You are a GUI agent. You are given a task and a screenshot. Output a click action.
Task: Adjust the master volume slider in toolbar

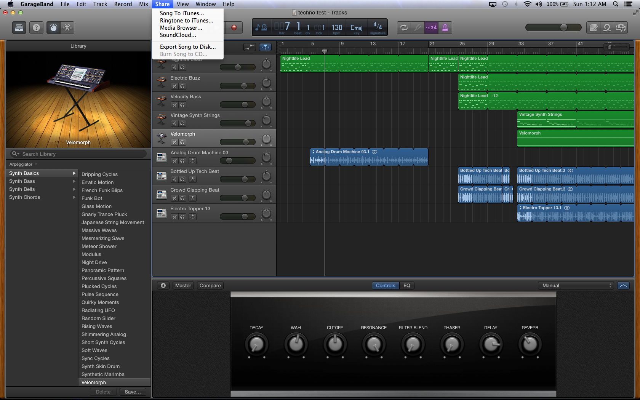pyautogui.click(x=553, y=27)
